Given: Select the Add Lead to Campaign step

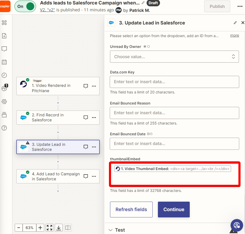Looking at the screenshot, I should click(x=58, y=176).
